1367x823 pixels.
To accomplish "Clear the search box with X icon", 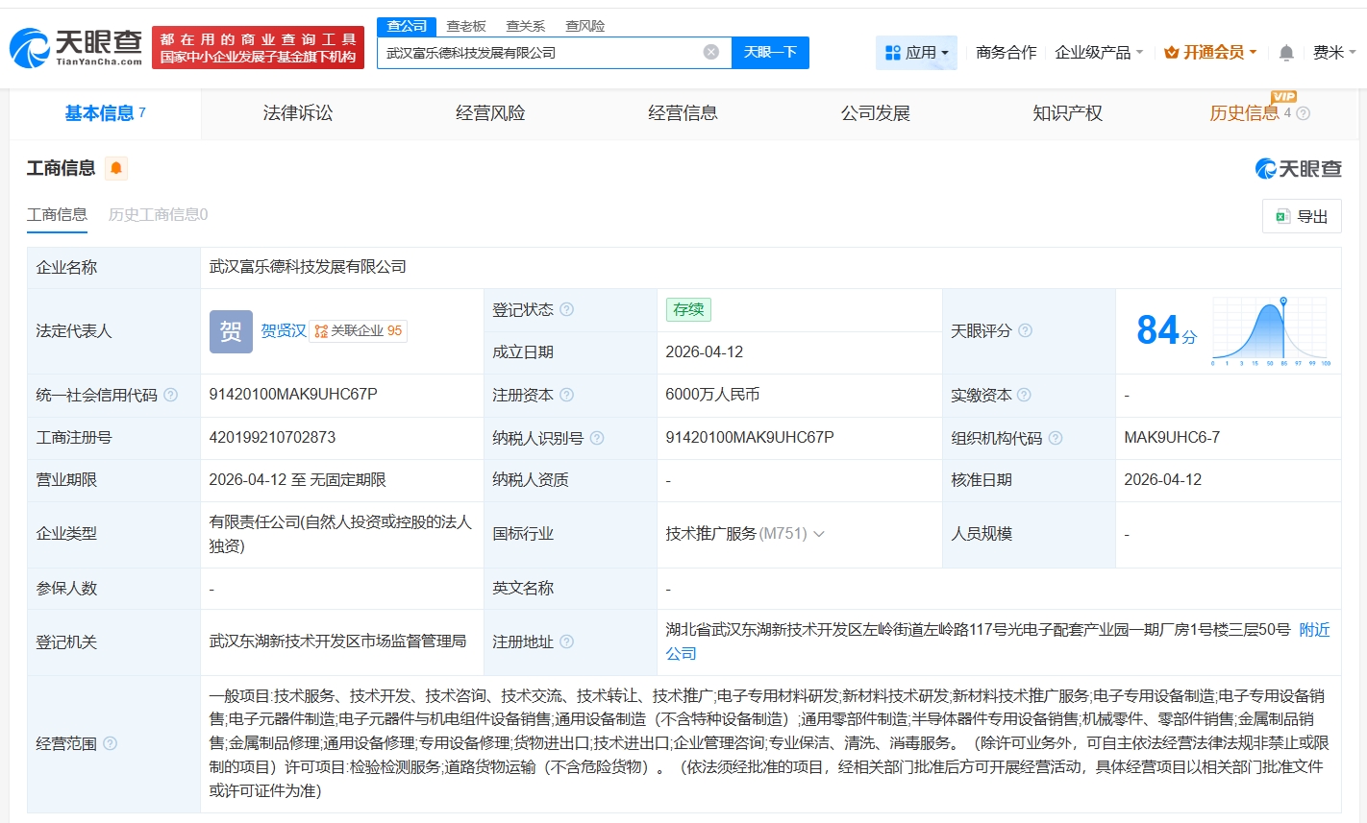I will pos(711,52).
